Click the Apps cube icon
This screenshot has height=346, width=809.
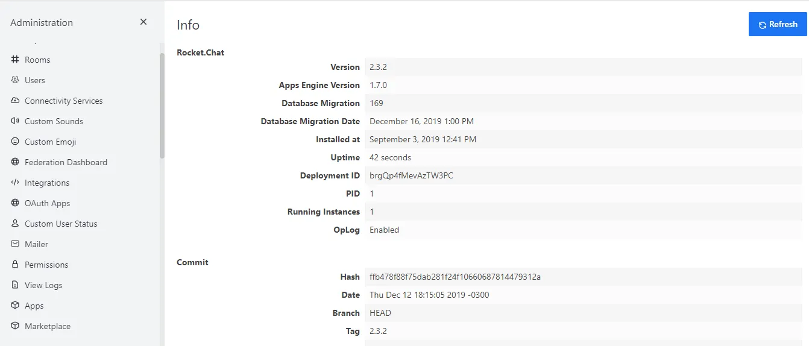coord(15,306)
